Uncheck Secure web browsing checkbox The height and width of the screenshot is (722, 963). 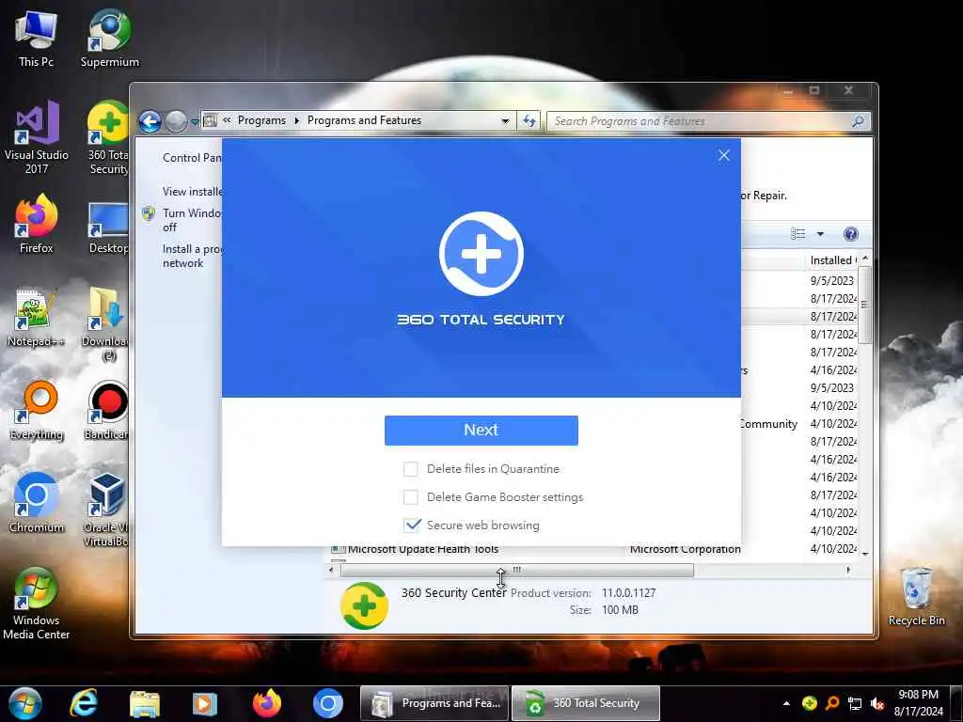[412, 525]
